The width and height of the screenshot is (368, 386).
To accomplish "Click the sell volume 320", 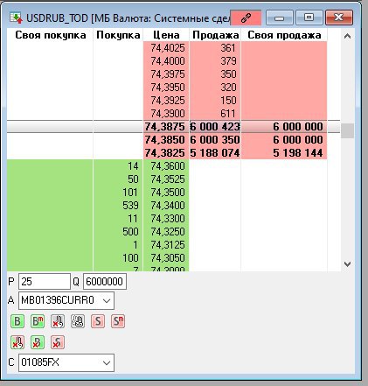I will click(228, 88).
